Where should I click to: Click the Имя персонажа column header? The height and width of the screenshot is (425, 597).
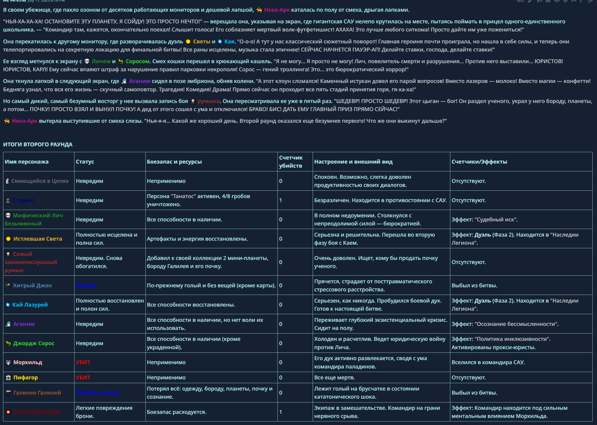pyautogui.click(x=27, y=162)
